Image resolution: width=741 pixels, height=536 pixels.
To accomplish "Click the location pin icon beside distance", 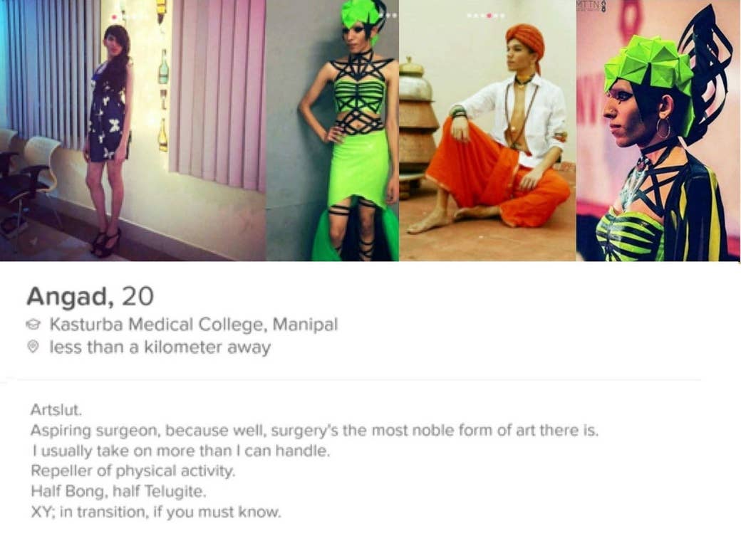I will (x=33, y=347).
